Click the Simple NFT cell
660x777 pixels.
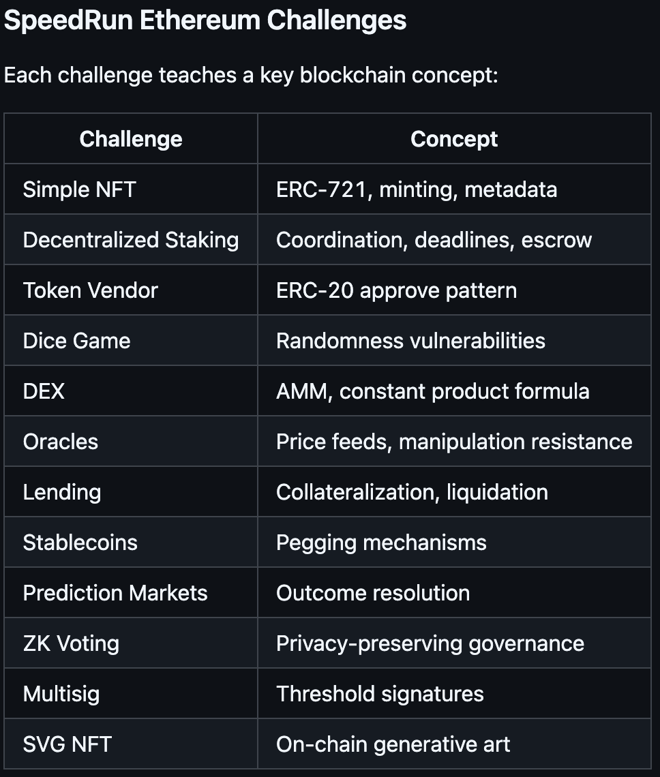tap(131, 189)
